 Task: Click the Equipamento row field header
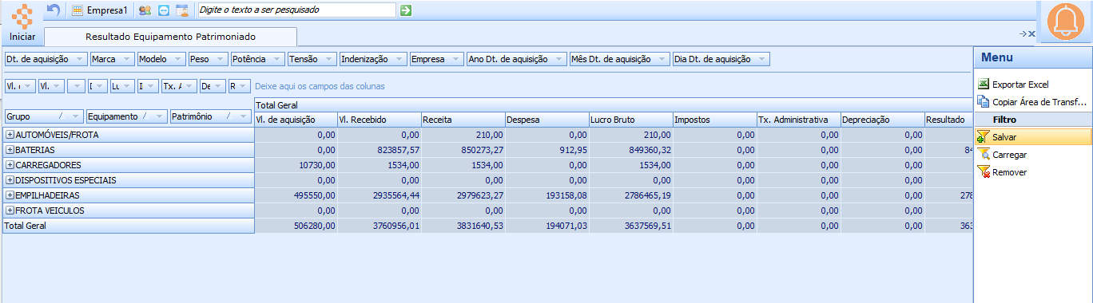click(x=127, y=116)
